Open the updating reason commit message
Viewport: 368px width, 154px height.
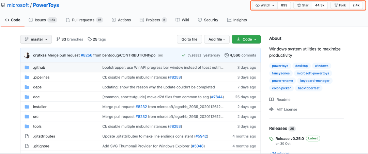click(x=159, y=87)
